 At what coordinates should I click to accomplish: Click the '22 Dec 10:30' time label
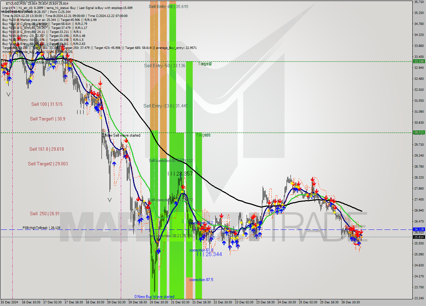[x=223, y=302]
